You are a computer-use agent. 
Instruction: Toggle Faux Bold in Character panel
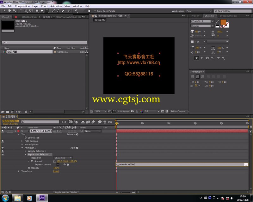[x=196, y=58]
